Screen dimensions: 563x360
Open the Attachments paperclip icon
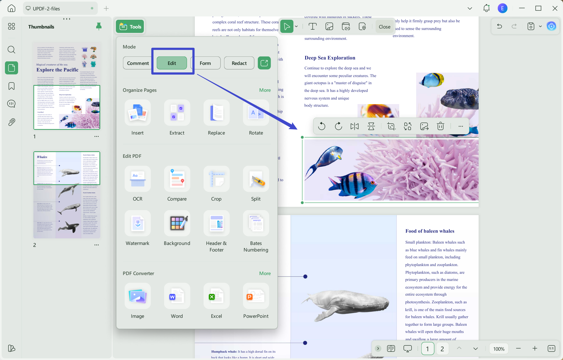click(x=11, y=122)
